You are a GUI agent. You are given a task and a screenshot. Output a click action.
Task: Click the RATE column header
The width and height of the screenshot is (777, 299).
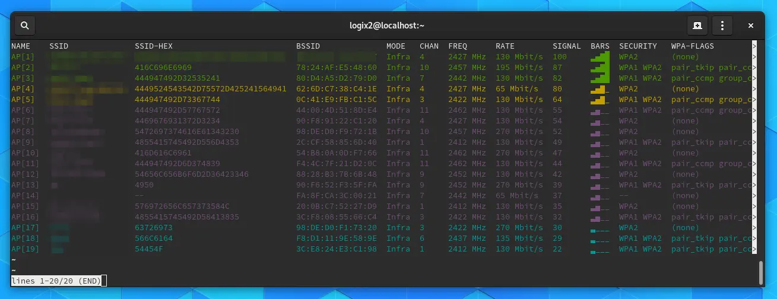click(x=505, y=46)
